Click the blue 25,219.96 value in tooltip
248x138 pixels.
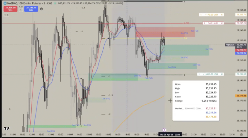click(x=211, y=113)
